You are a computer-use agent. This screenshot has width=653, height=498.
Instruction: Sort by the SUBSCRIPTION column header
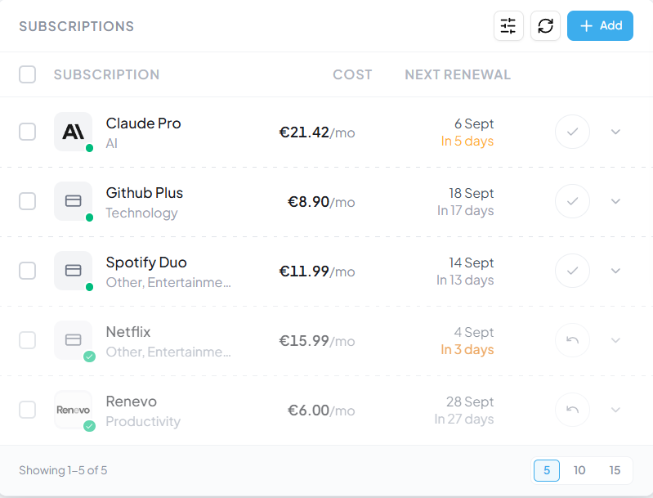tap(106, 74)
